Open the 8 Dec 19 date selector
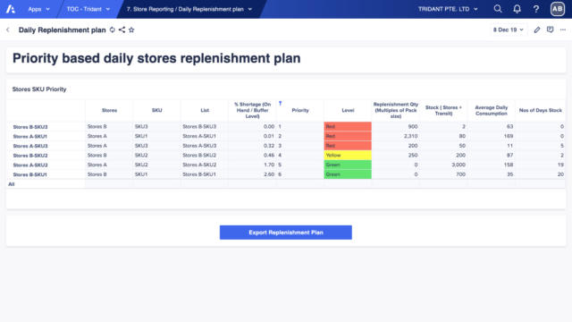This screenshot has width=572, height=322. pyautogui.click(x=509, y=30)
